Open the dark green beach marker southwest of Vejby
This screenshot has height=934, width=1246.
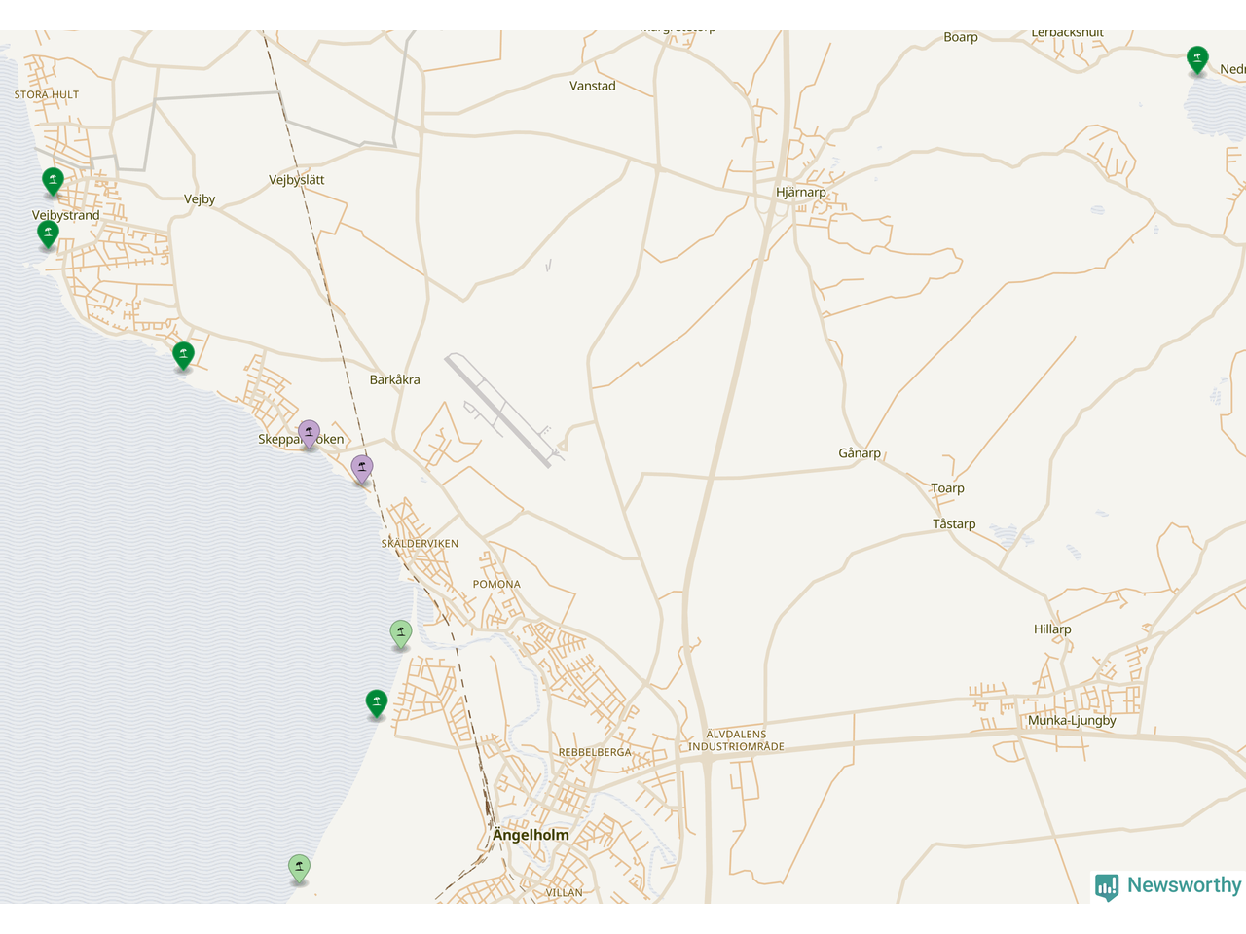tap(183, 355)
